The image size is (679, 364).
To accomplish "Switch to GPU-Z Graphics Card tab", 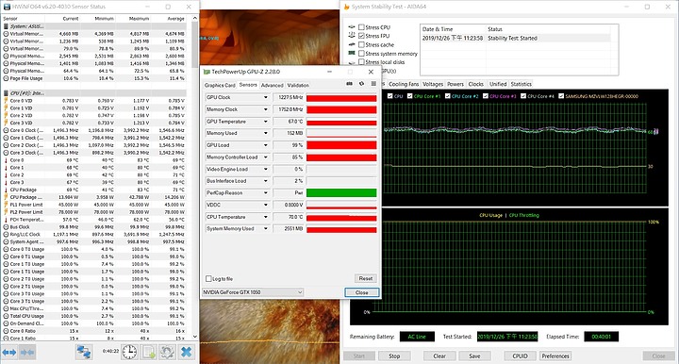I will tap(220, 85).
